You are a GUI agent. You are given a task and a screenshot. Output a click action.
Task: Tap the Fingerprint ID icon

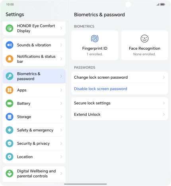coord(95,39)
